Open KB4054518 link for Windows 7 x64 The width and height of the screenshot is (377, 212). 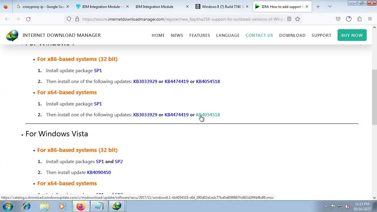(x=208, y=115)
